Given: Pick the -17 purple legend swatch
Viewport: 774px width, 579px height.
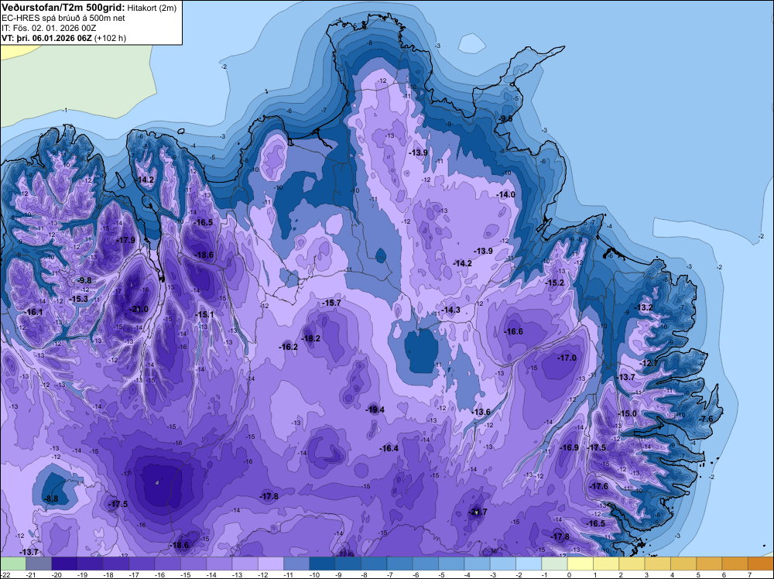Looking at the screenshot, I should coord(142,564).
